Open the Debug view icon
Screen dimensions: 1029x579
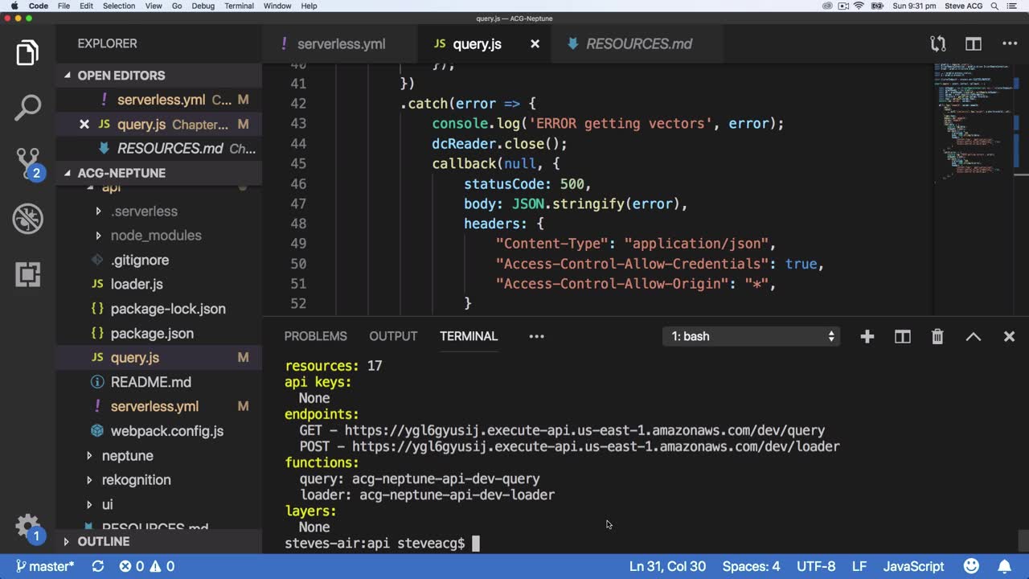27,219
